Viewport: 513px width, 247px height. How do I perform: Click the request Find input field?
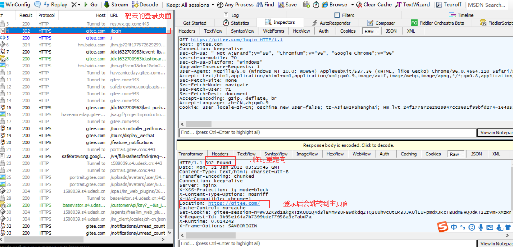pyautogui.click(x=328, y=132)
